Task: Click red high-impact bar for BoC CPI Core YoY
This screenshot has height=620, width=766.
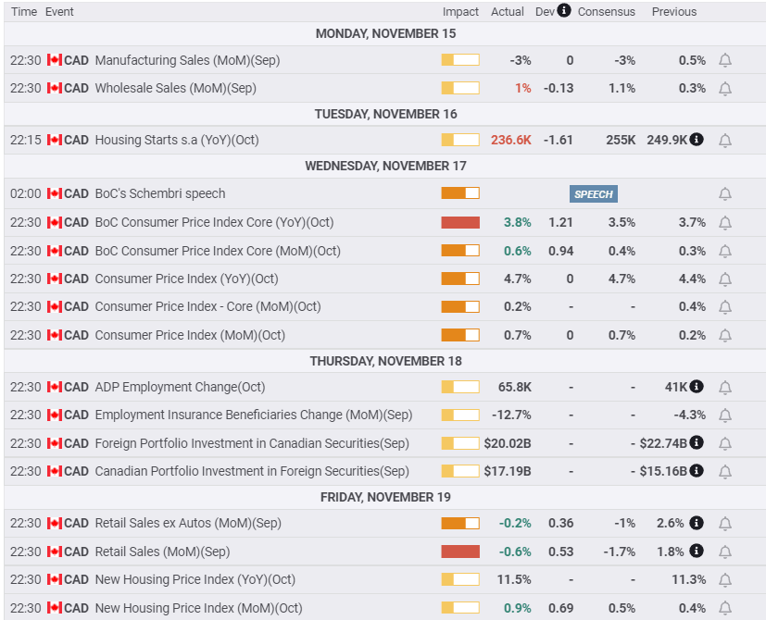Action: tap(460, 223)
